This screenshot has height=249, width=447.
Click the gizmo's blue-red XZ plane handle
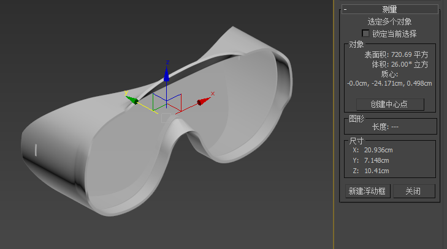click(x=177, y=99)
